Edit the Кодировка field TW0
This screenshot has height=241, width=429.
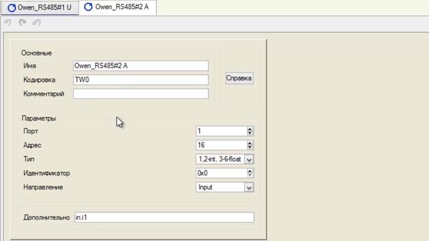[141, 80]
